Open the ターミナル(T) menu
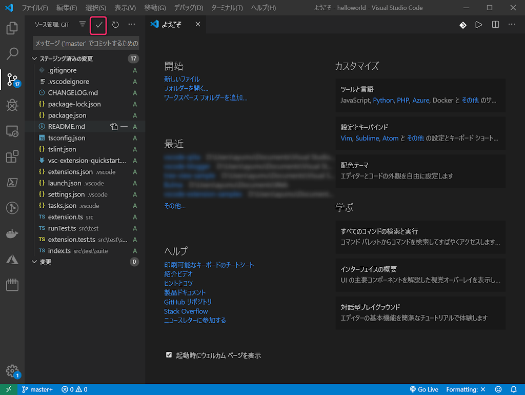The width and height of the screenshot is (525, 395). tap(227, 8)
